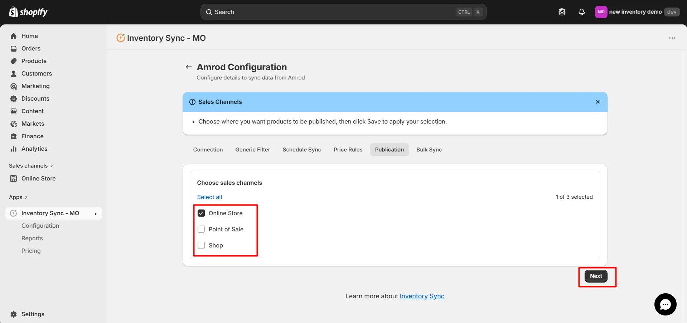Switch to the Schedule Sync tab

point(301,149)
